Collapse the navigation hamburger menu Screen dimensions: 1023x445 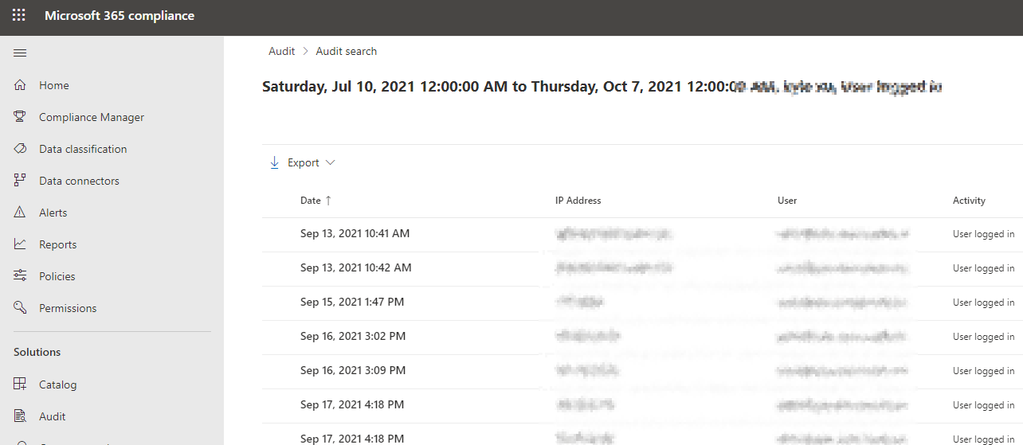20,53
